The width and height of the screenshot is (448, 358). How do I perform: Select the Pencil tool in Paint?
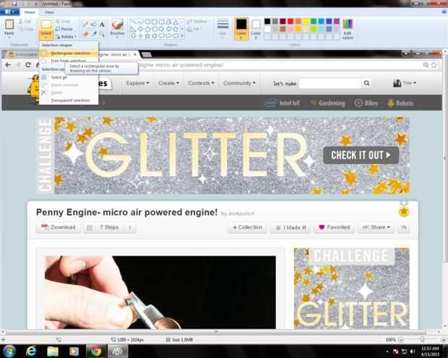tap(85, 25)
